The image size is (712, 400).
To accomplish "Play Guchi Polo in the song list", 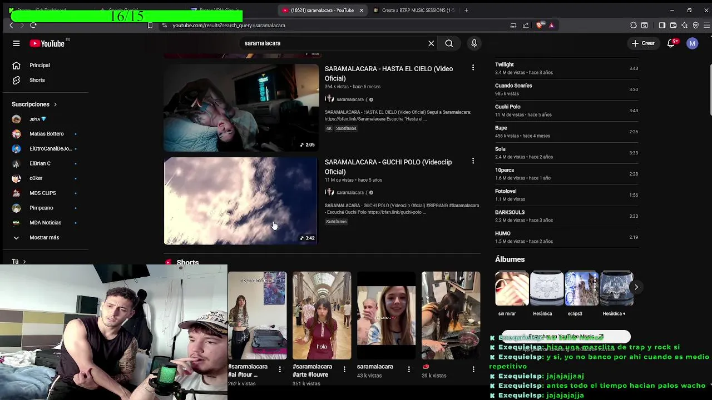I will click(566, 111).
